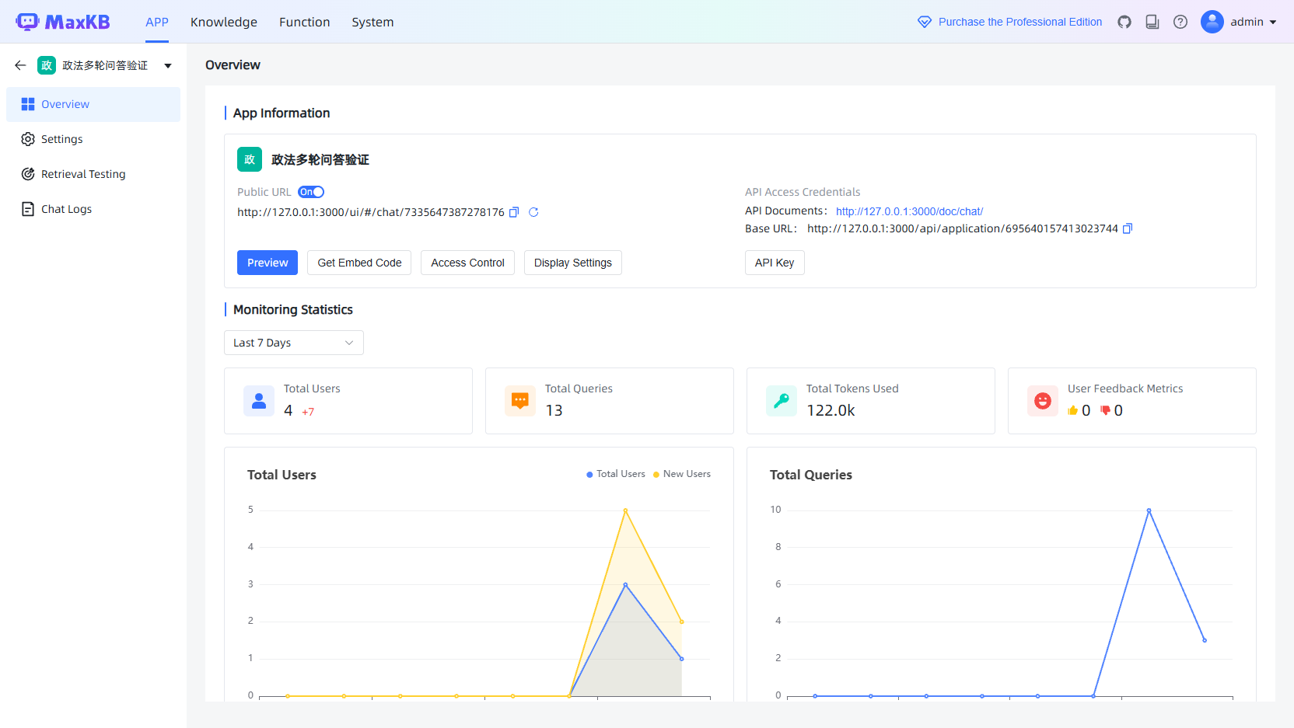The image size is (1294, 728).
Task: Click the green app icon in sidebar header
Action: pos(47,65)
